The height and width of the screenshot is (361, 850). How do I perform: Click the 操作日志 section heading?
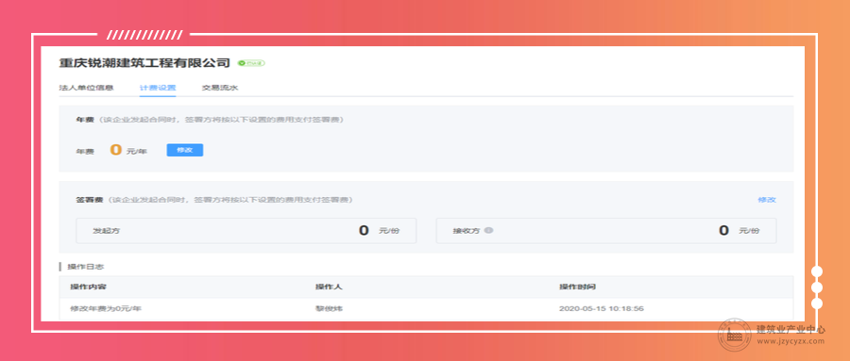(85, 267)
